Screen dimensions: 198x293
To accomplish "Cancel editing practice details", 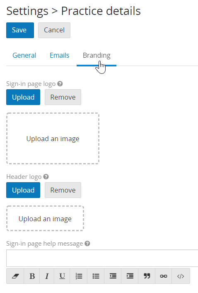I will [x=54, y=30].
